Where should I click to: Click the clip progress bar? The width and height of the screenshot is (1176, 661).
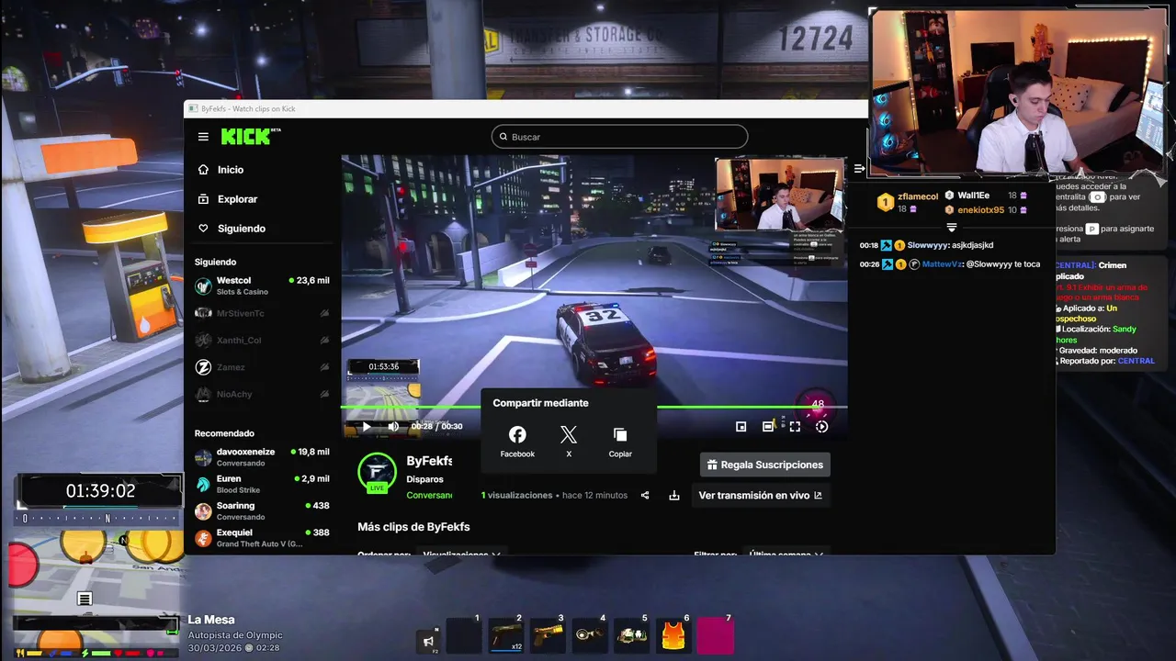pyautogui.click(x=594, y=407)
